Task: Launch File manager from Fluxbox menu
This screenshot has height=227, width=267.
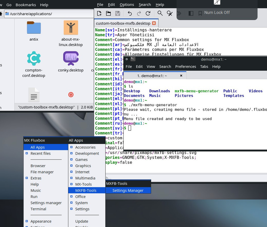Action: [x=46, y=172]
